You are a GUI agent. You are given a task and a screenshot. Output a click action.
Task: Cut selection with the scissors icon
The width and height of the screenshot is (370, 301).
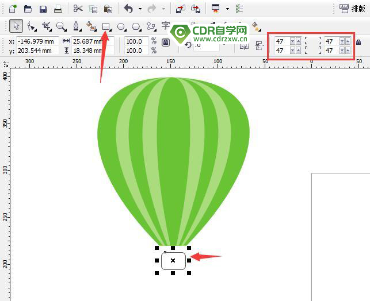tap(78, 9)
